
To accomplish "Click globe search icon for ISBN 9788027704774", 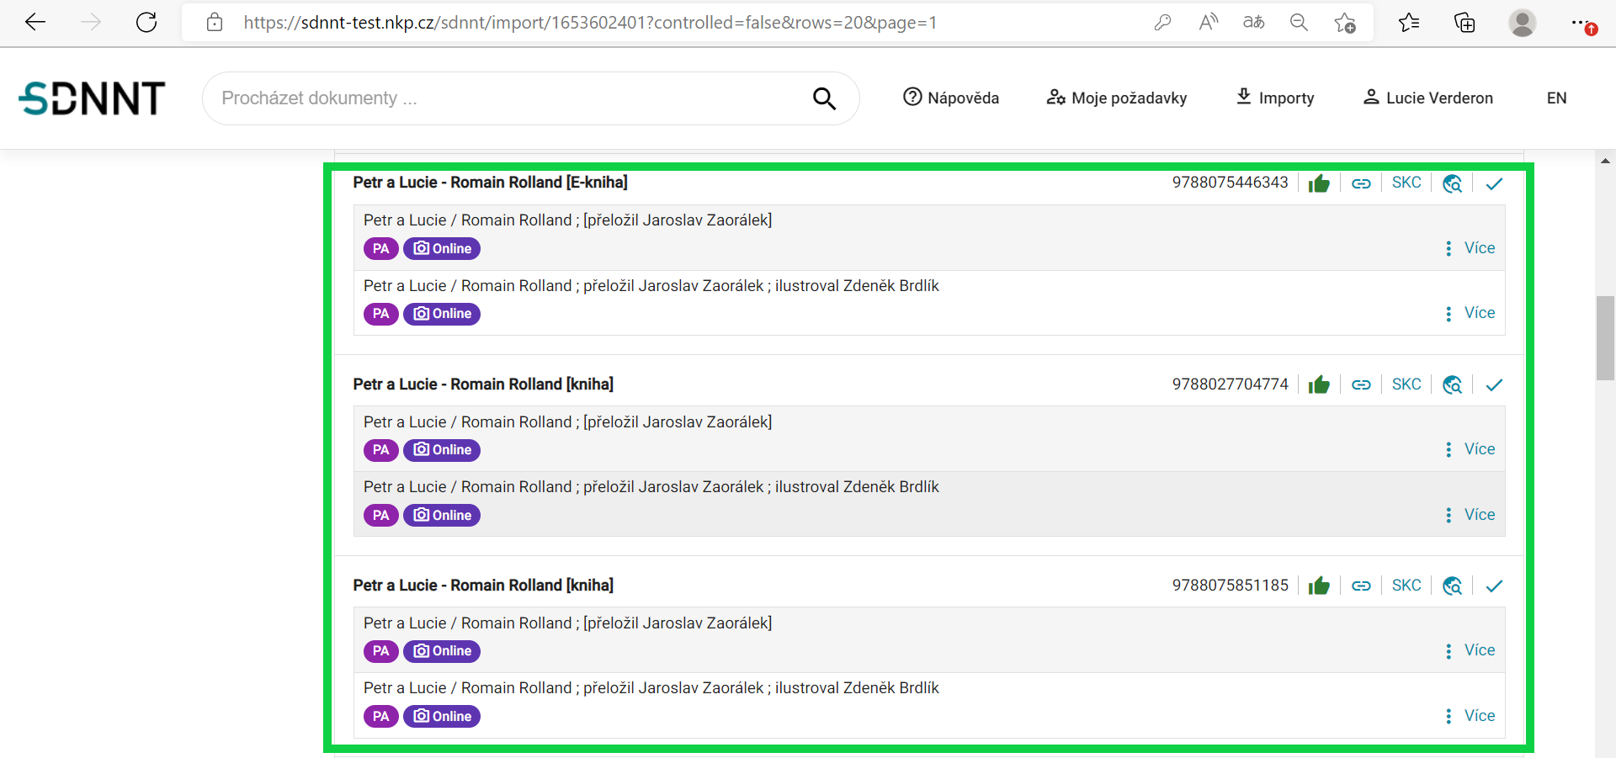I will [x=1452, y=384].
